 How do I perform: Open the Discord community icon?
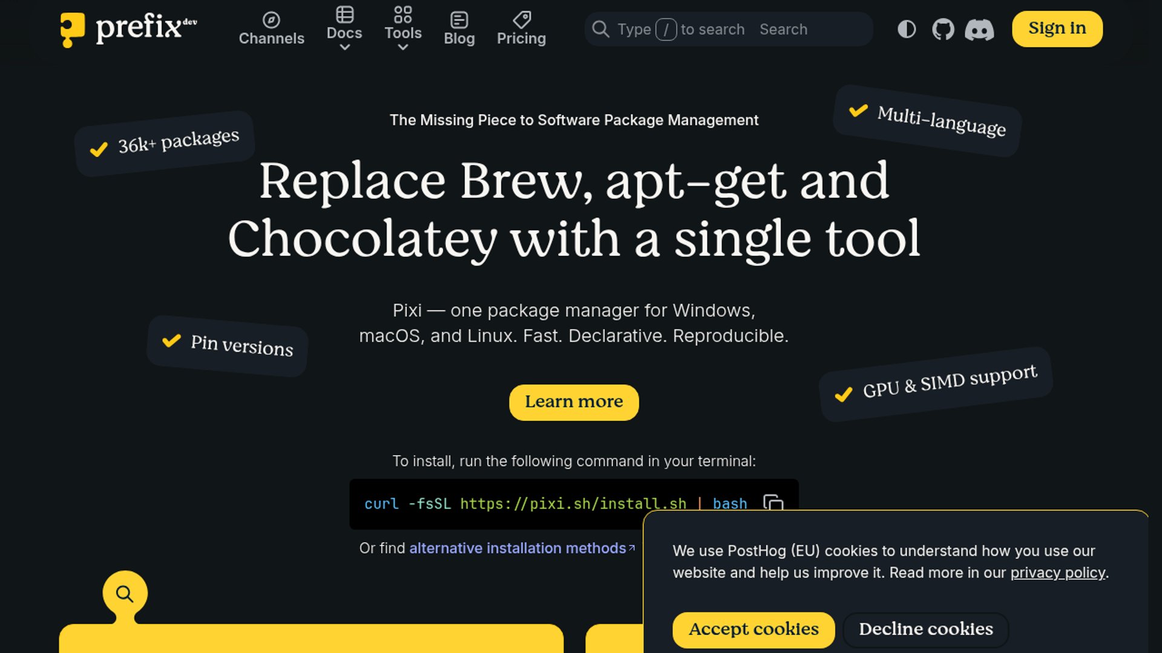click(x=979, y=29)
